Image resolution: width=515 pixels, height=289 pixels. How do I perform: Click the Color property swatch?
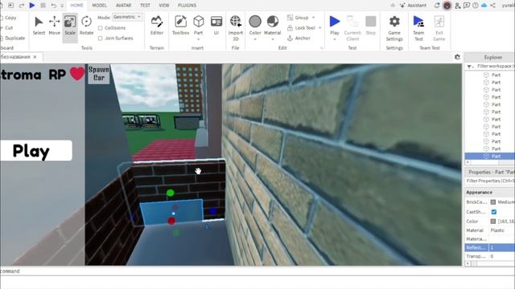[493, 222]
